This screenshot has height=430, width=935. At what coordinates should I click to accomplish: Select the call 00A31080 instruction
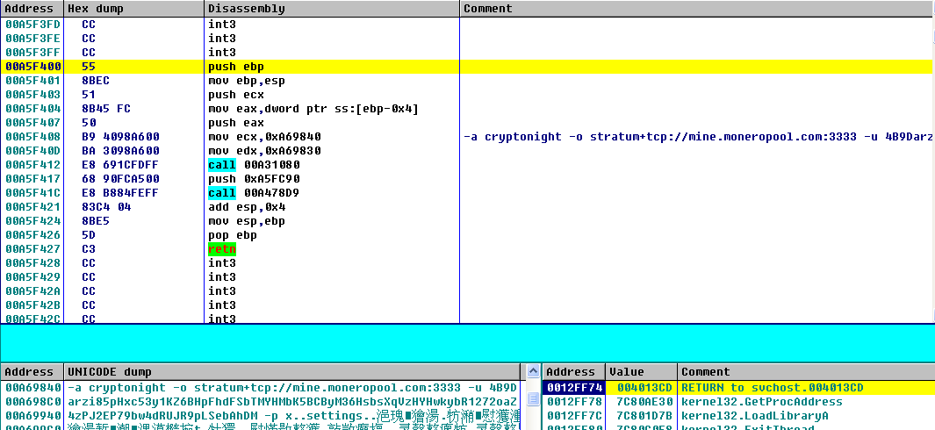pos(253,165)
